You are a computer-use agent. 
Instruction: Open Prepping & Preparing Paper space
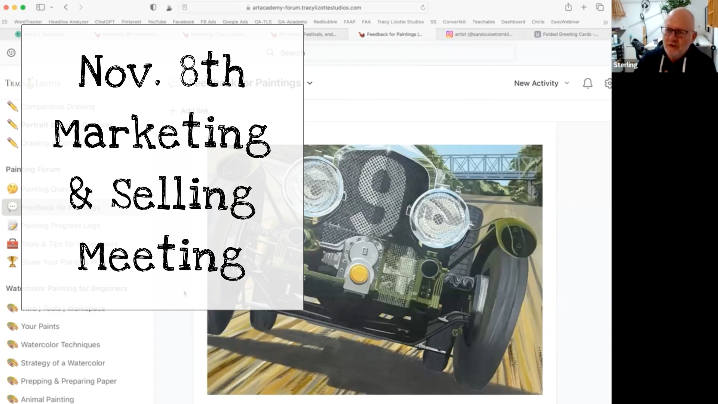pos(69,381)
